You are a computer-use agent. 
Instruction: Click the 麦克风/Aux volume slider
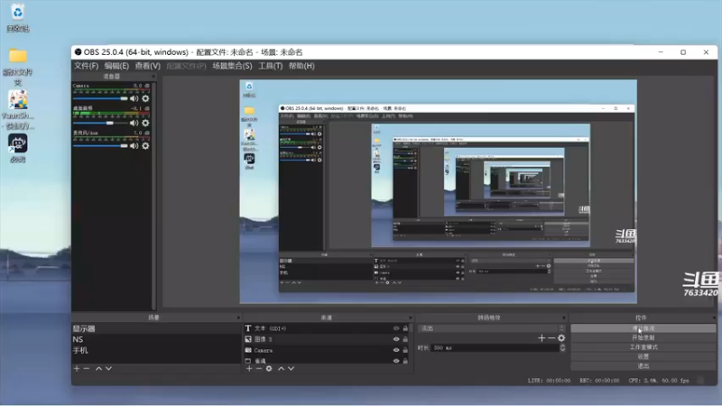coord(100,146)
